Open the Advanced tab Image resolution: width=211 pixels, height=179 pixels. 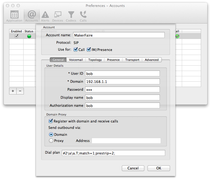152,60
